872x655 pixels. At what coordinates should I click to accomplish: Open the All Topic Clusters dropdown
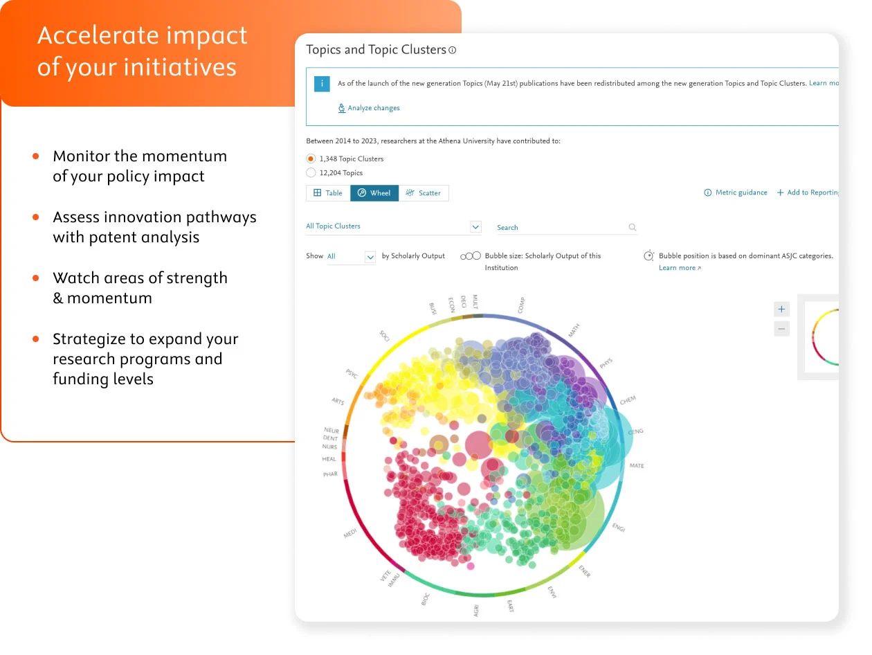[475, 227]
